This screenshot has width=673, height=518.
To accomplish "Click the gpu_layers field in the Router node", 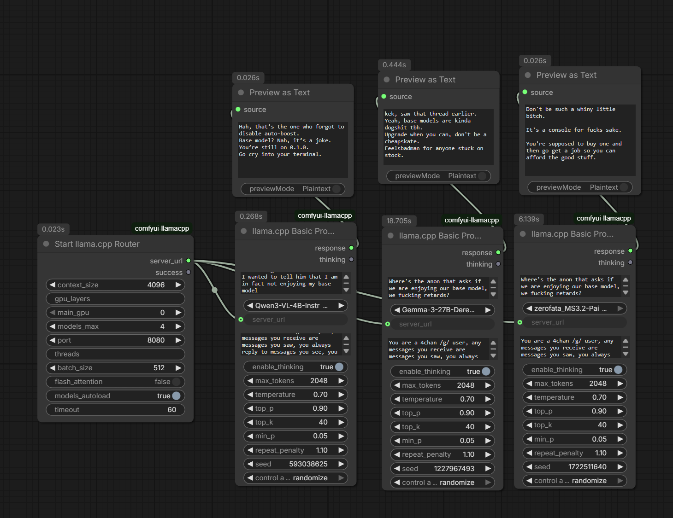I will (115, 299).
